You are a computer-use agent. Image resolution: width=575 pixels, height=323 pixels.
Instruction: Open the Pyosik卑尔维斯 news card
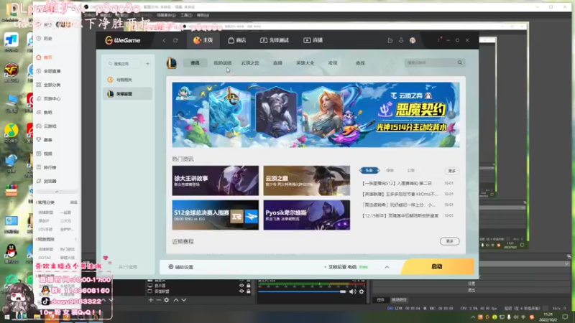coord(307,215)
